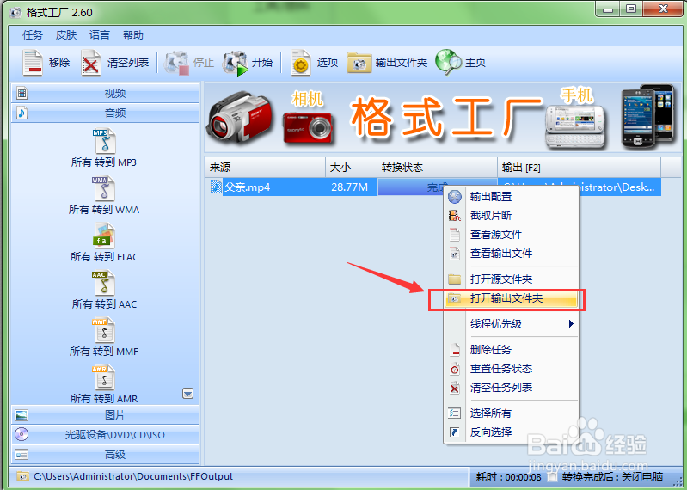Click the clip segment (截取片断) menu icon
The height and width of the screenshot is (490, 687).
coord(455,216)
